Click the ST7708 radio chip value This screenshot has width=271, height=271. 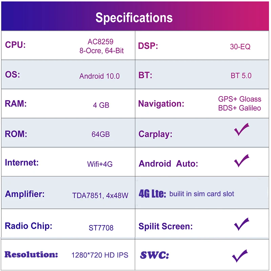click(101, 228)
